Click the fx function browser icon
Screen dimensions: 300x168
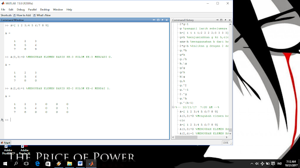point(2,120)
